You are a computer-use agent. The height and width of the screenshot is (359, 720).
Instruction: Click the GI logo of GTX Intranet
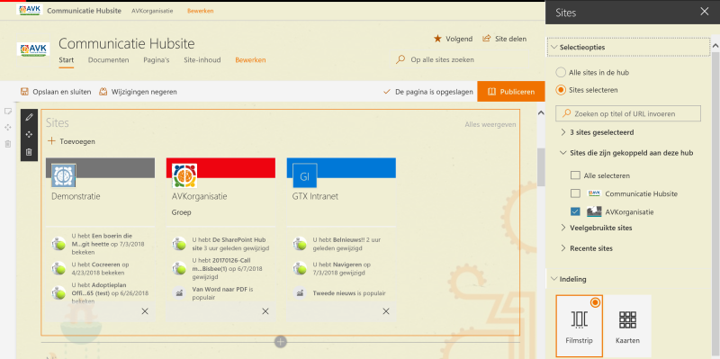[305, 176]
